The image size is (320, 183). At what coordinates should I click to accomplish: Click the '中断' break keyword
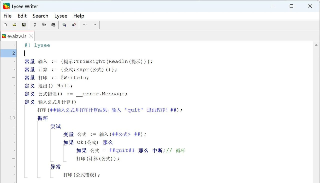(157, 150)
